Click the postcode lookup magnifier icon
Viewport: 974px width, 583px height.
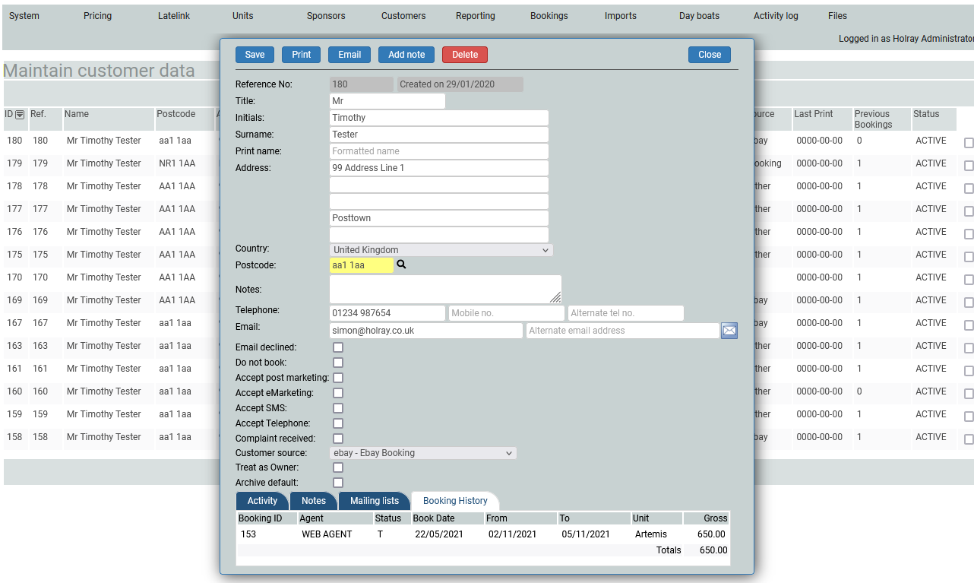(402, 265)
